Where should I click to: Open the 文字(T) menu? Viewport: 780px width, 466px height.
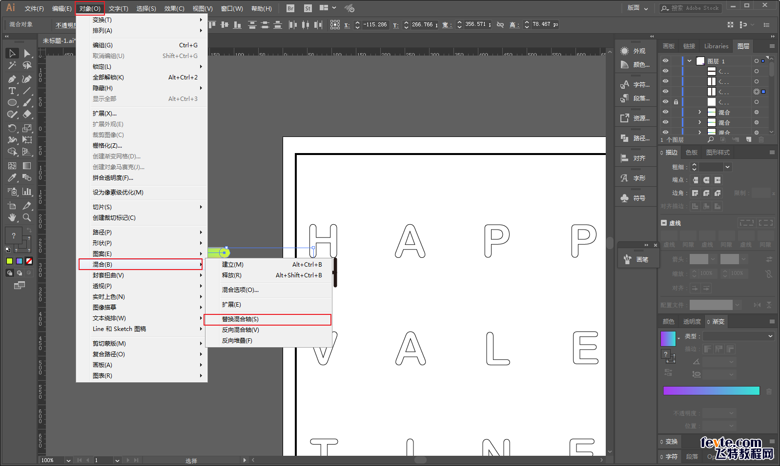point(118,8)
